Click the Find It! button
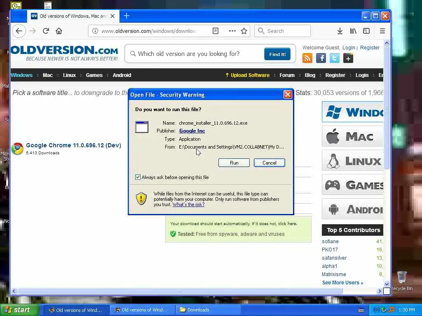Viewport: 422px width, 316px height. click(x=277, y=54)
